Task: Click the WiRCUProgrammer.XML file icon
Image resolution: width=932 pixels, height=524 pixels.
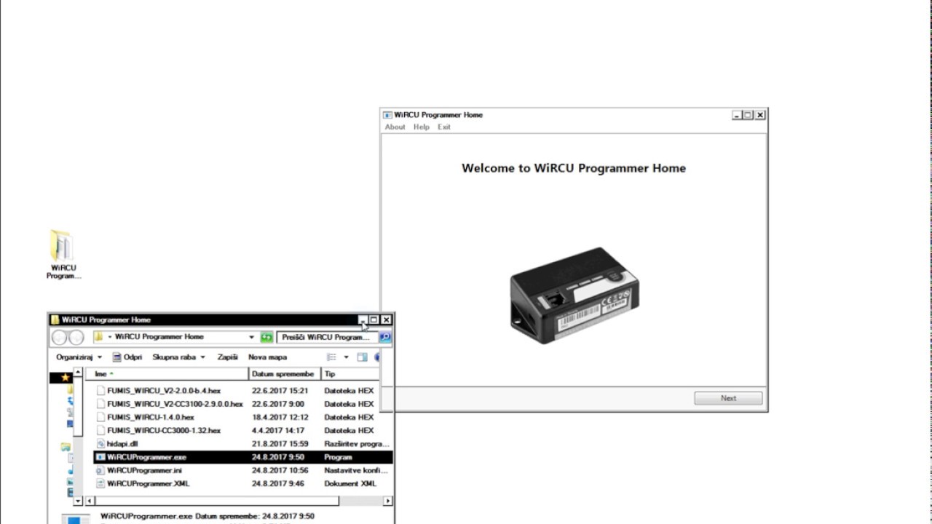Action: 100,483
